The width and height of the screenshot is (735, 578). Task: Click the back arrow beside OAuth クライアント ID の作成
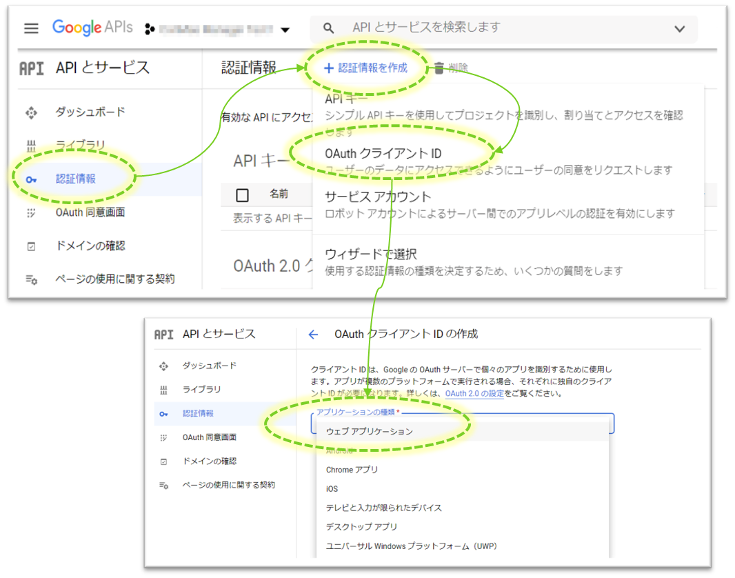point(313,335)
